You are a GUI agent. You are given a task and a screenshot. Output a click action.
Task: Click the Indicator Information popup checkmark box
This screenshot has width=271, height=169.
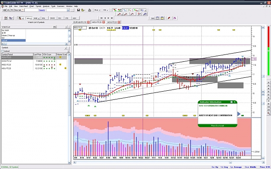point(232,102)
